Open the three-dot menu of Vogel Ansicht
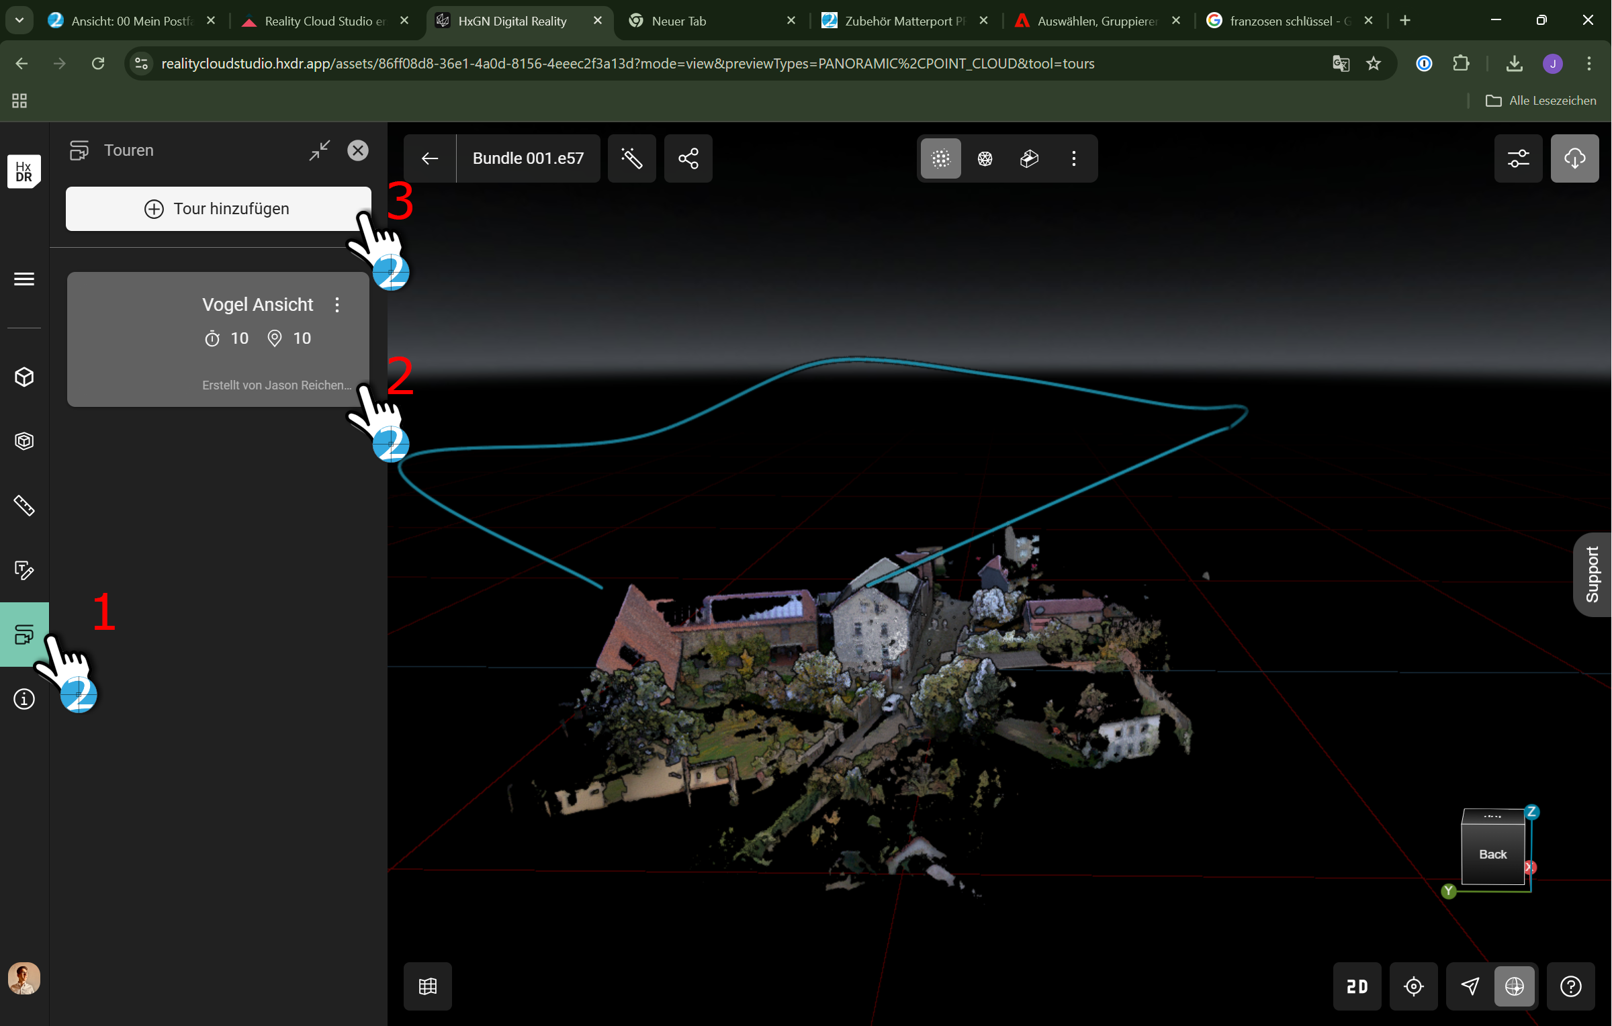The image size is (1612, 1026). (337, 305)
